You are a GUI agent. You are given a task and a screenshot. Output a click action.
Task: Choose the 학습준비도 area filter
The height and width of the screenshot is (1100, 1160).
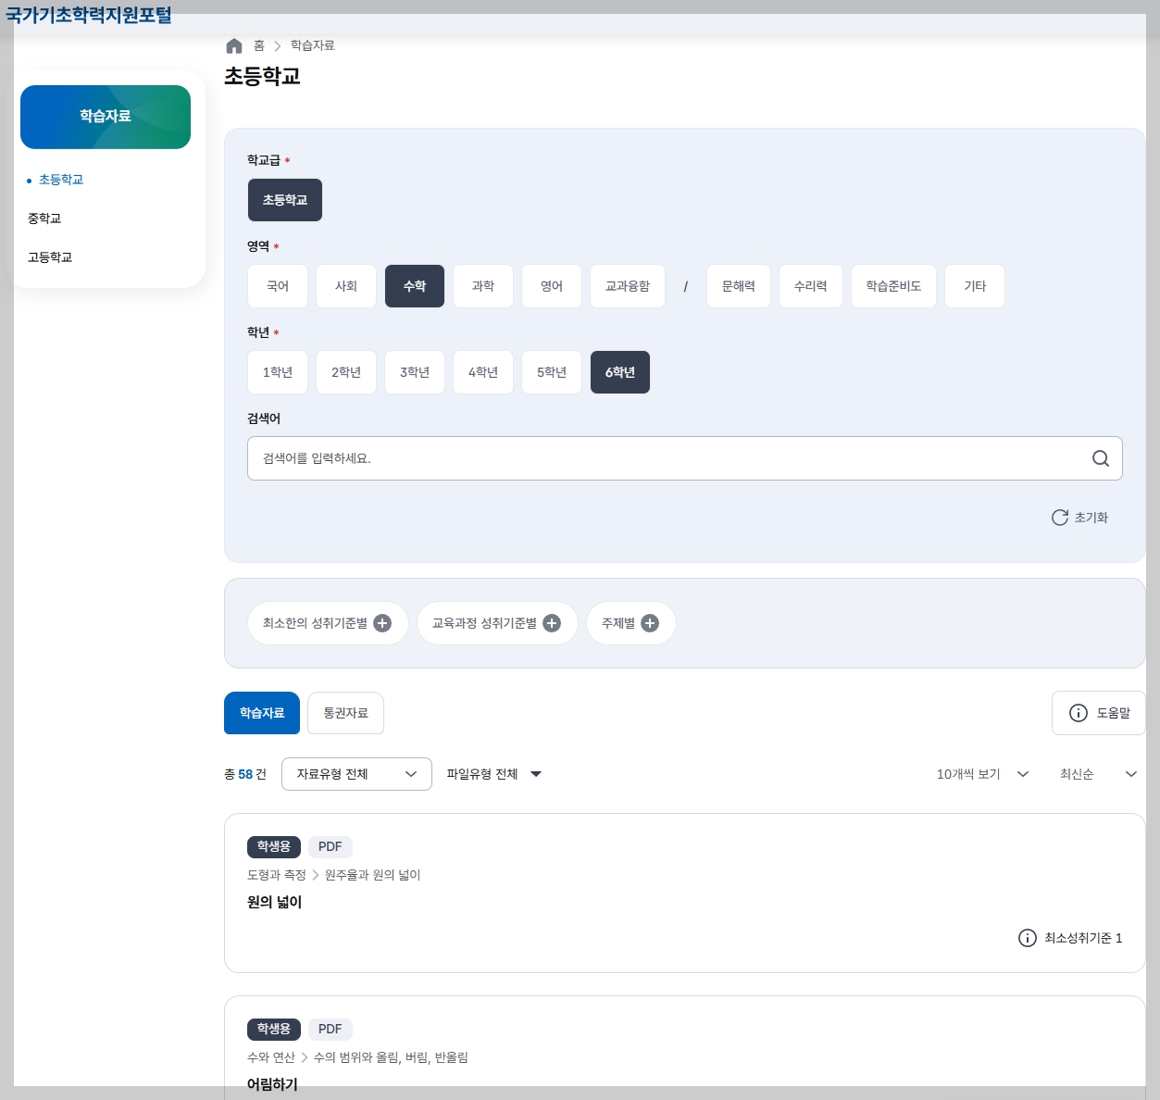pos(893,286)
